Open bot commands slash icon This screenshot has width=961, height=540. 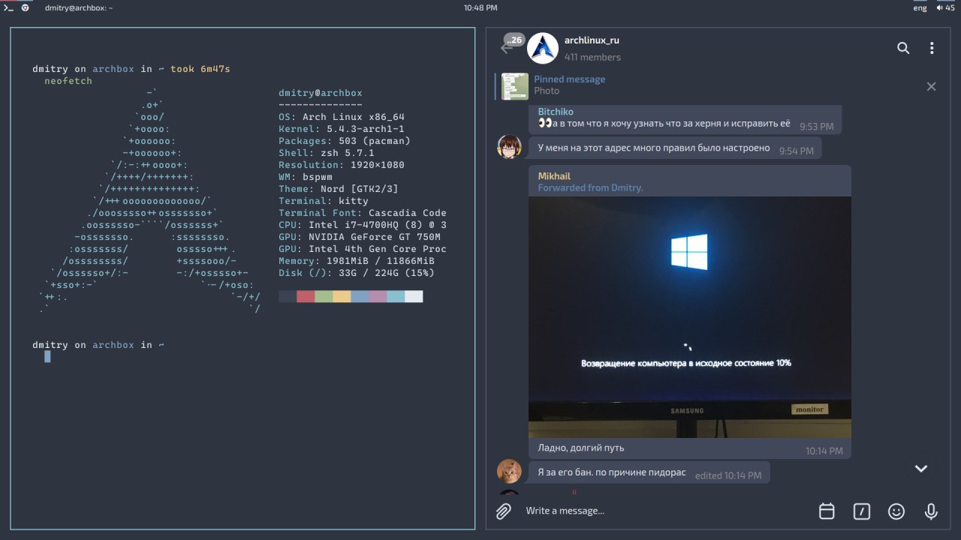tap(862, 511)
